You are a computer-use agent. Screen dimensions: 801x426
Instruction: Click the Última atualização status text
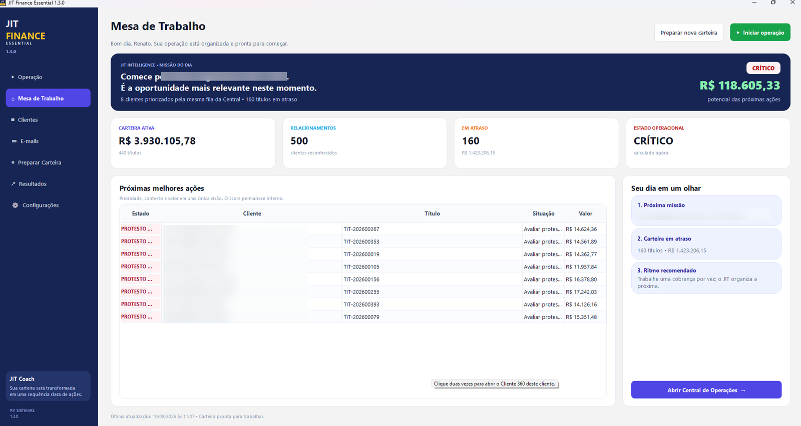click(x=187, y=416)
